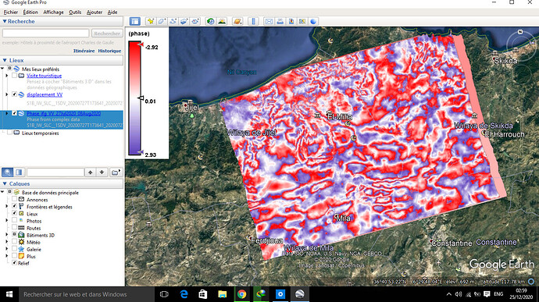Select the ruler measurement tool
This screenshot has height=302, width=539.
coord(253,21)
